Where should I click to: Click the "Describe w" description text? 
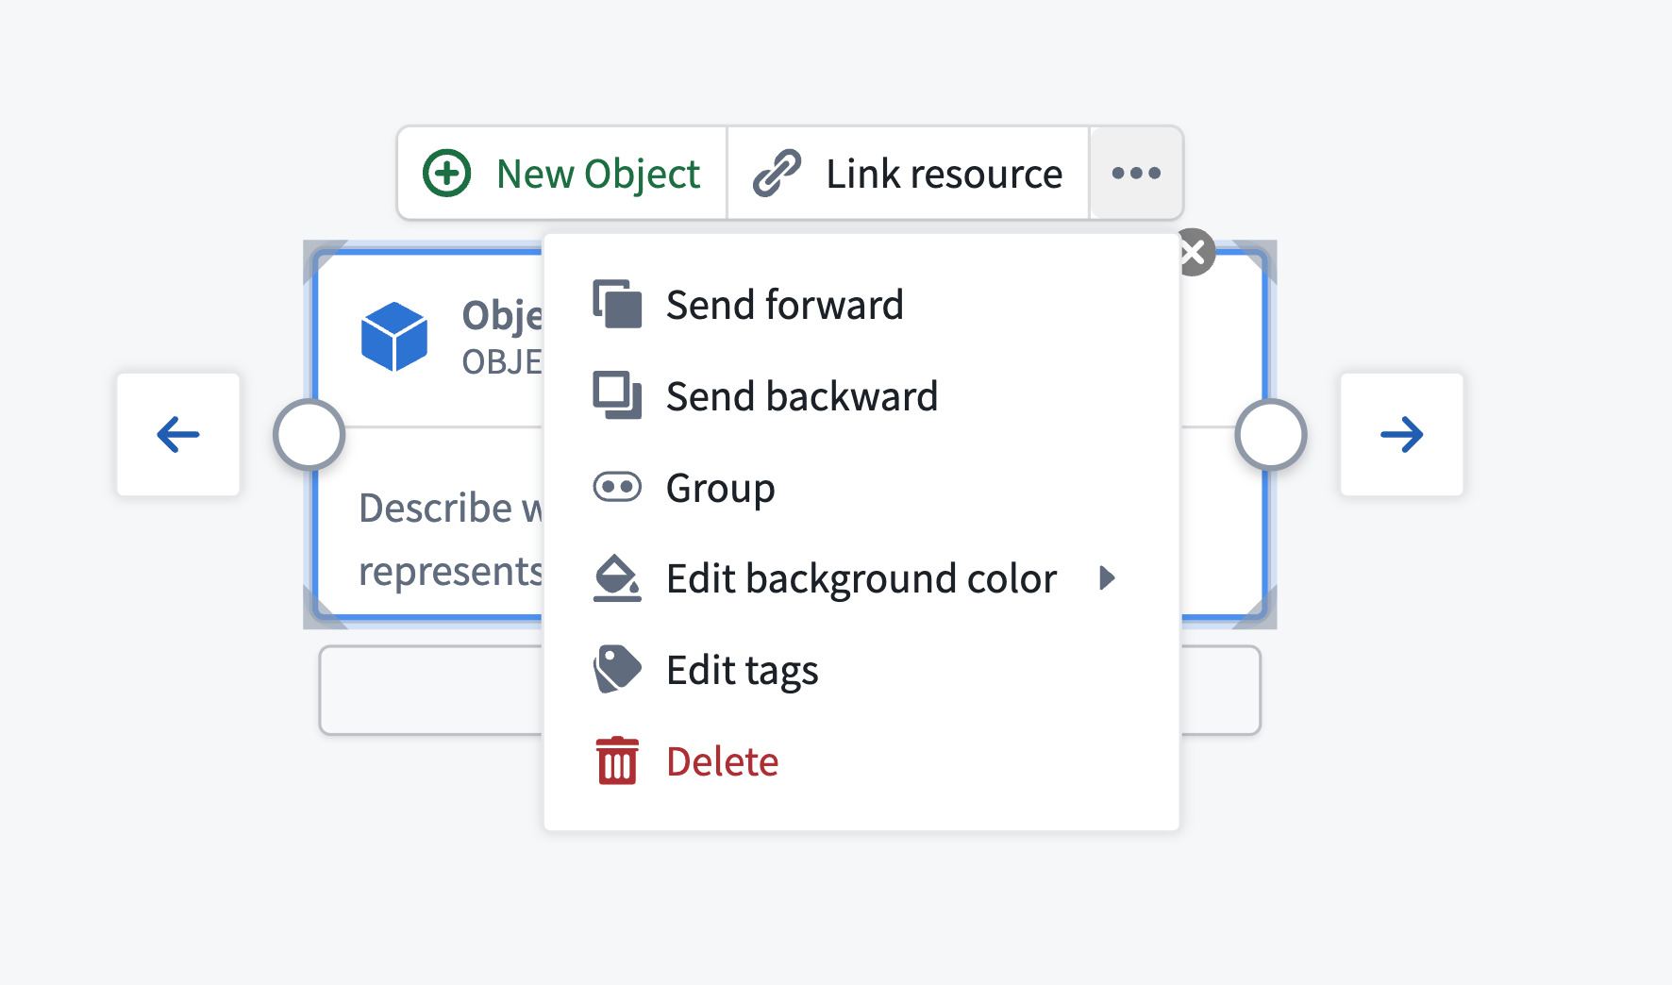tap(451, 508)
